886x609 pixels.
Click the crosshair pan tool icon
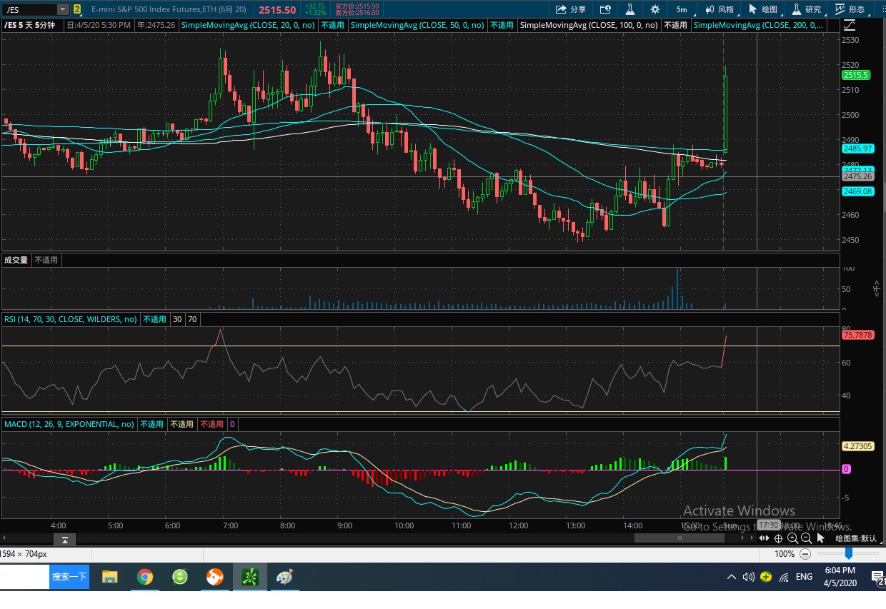click(x=779, y=538)
